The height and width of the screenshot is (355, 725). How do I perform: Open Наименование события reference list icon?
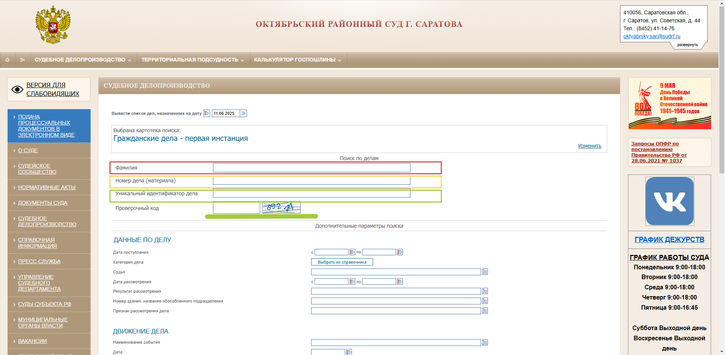pos(485,343)
